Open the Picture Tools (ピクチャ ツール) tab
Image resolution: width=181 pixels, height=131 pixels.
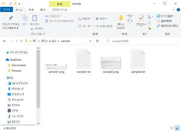tap(59, 10)
